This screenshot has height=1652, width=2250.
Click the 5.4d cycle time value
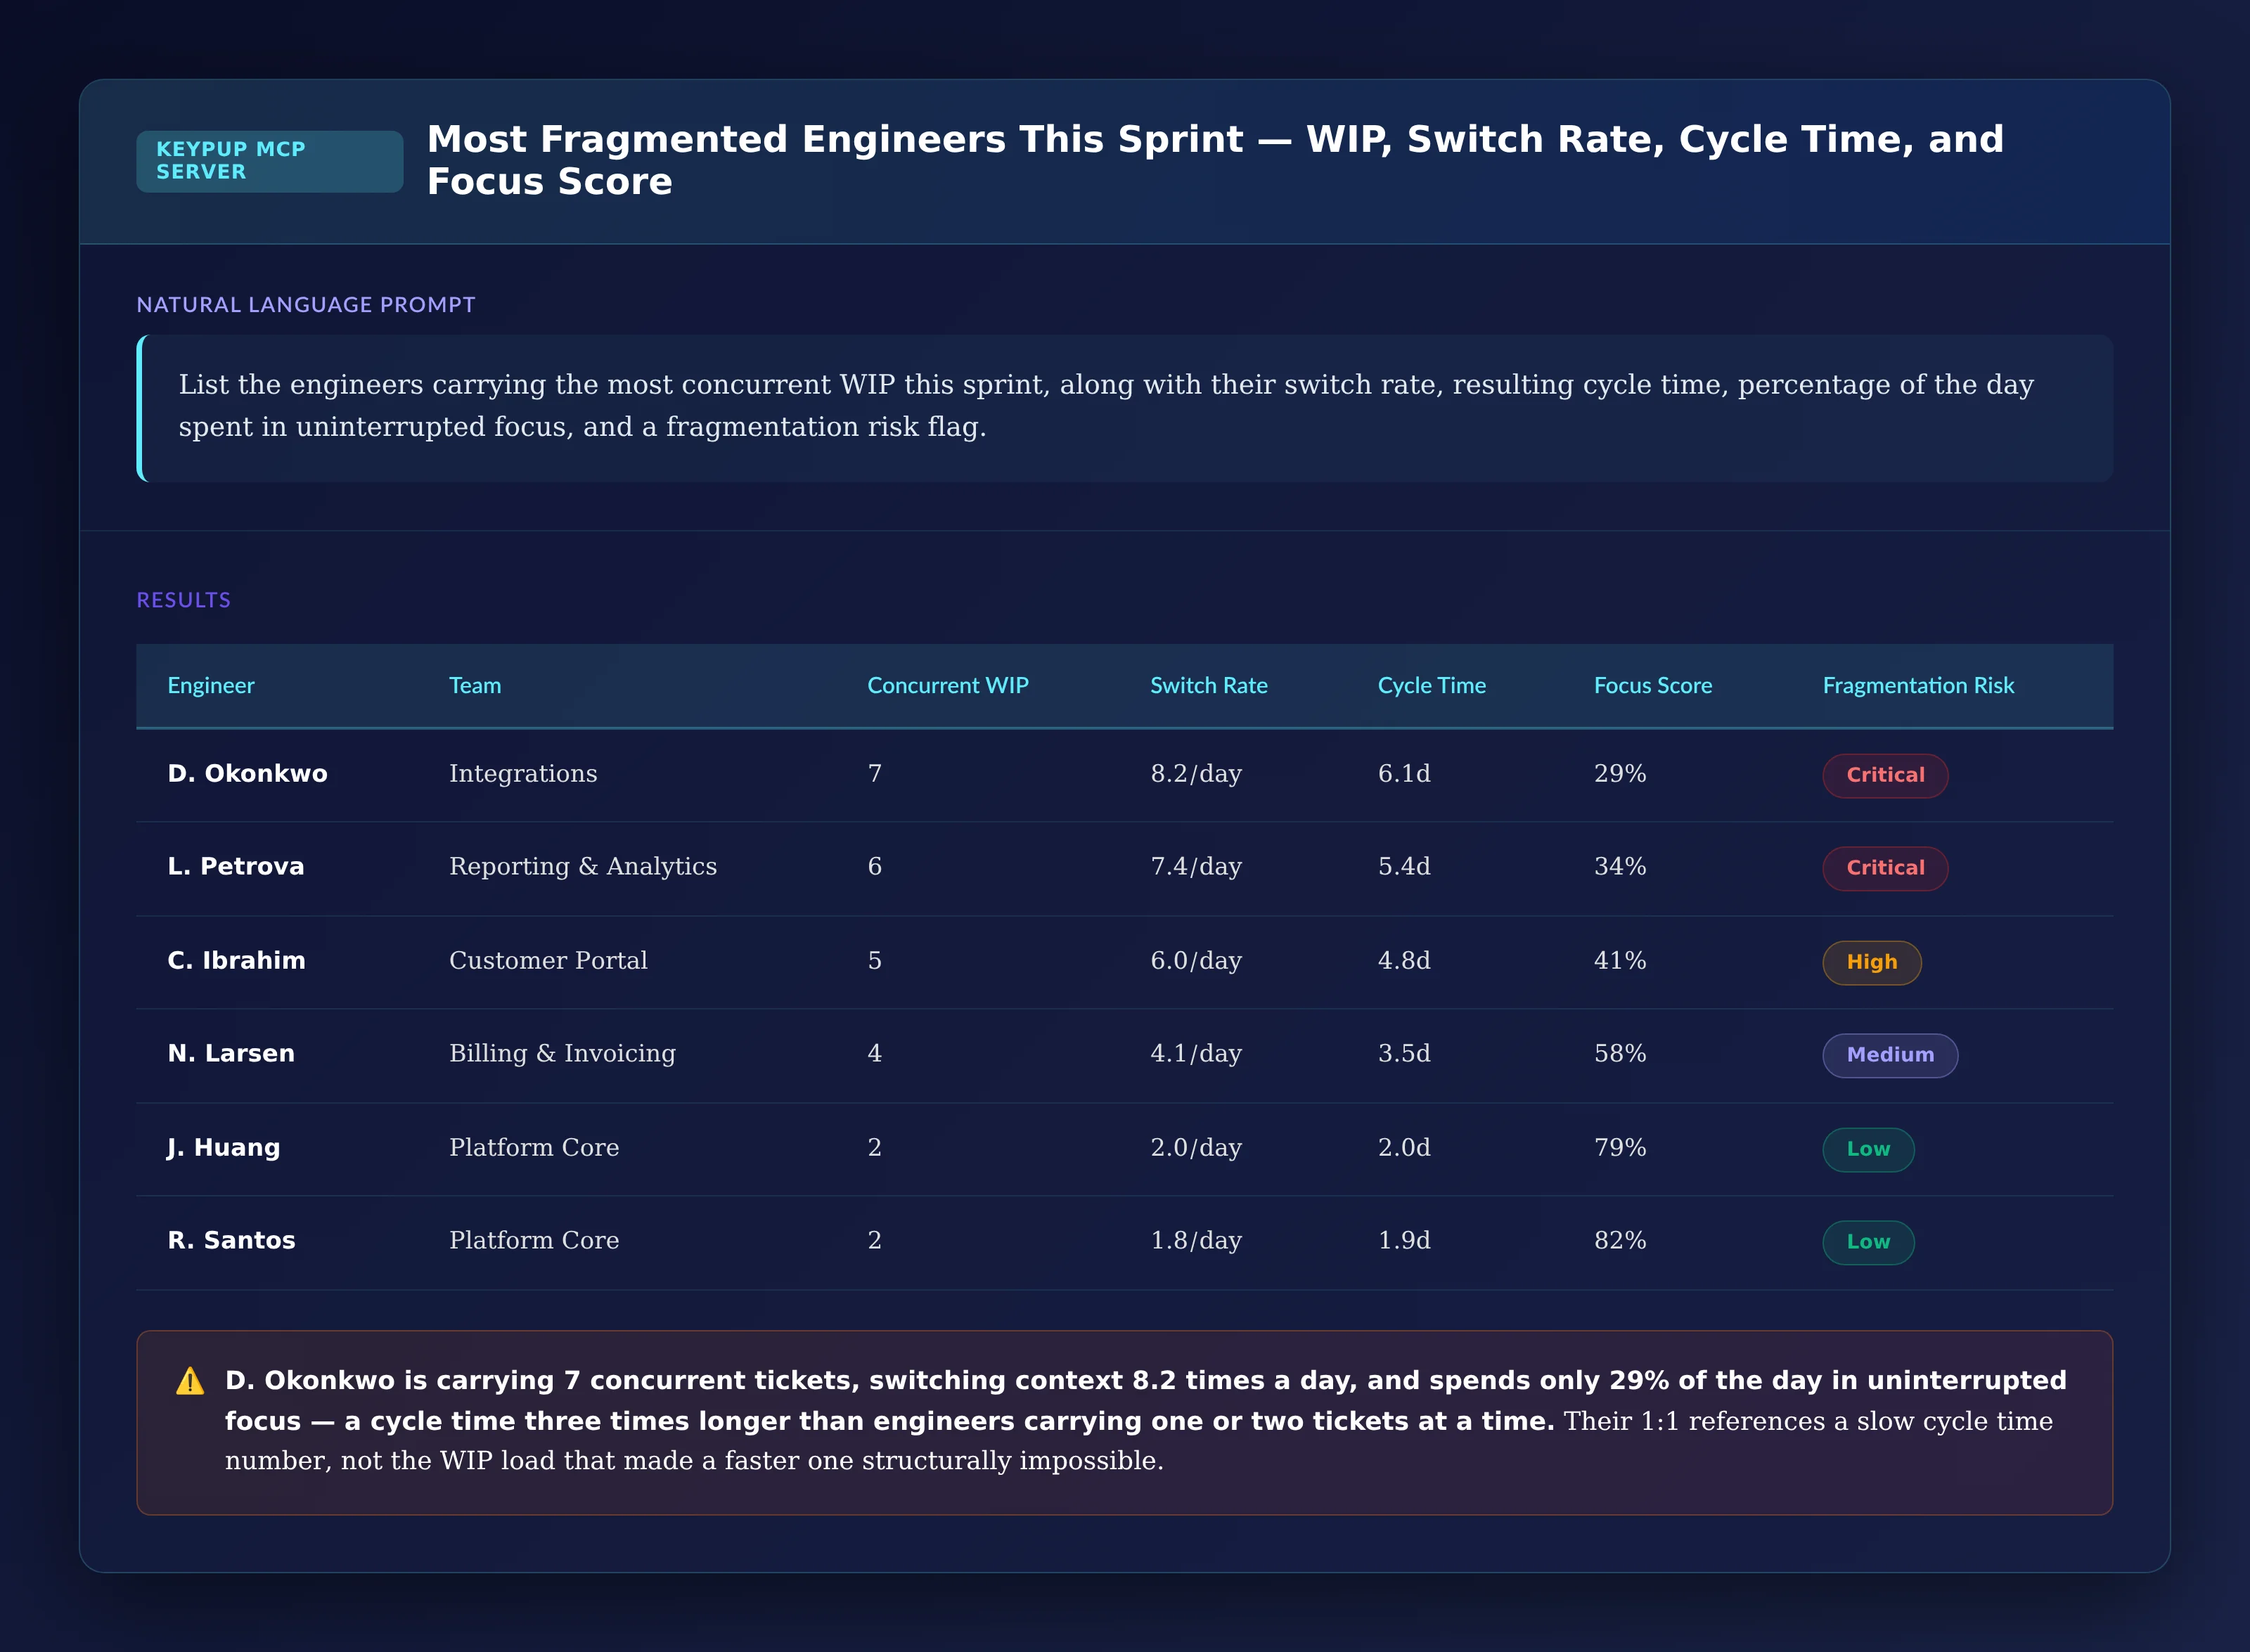coord(1404,867)
